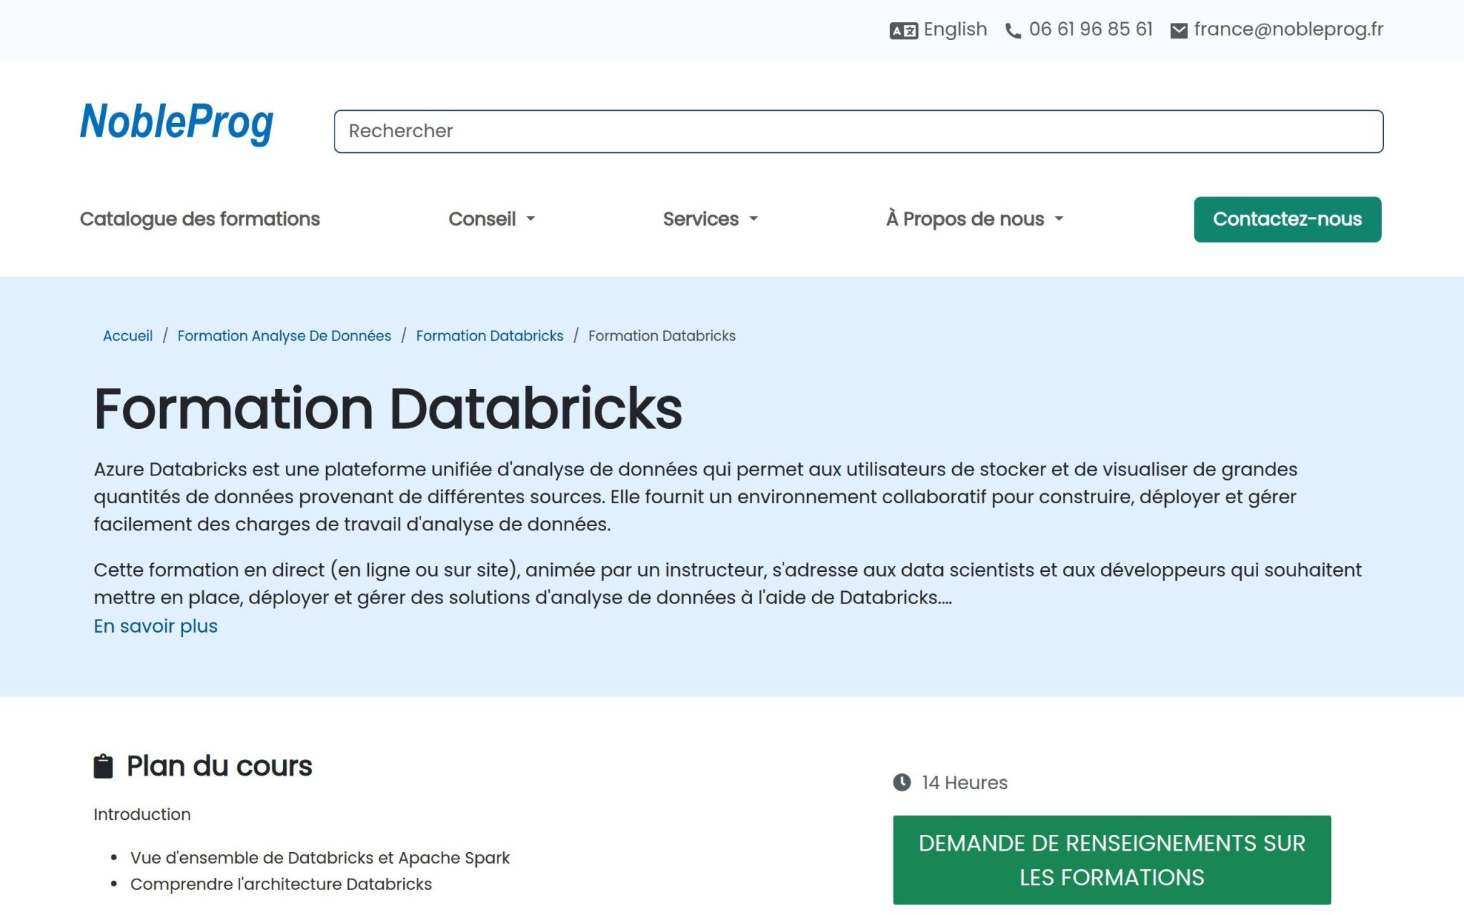Image resolution: width=1464 pixels, height=915 pixels.
Task: Click the Formation Databricks page heading
Action: coord(388,408)
